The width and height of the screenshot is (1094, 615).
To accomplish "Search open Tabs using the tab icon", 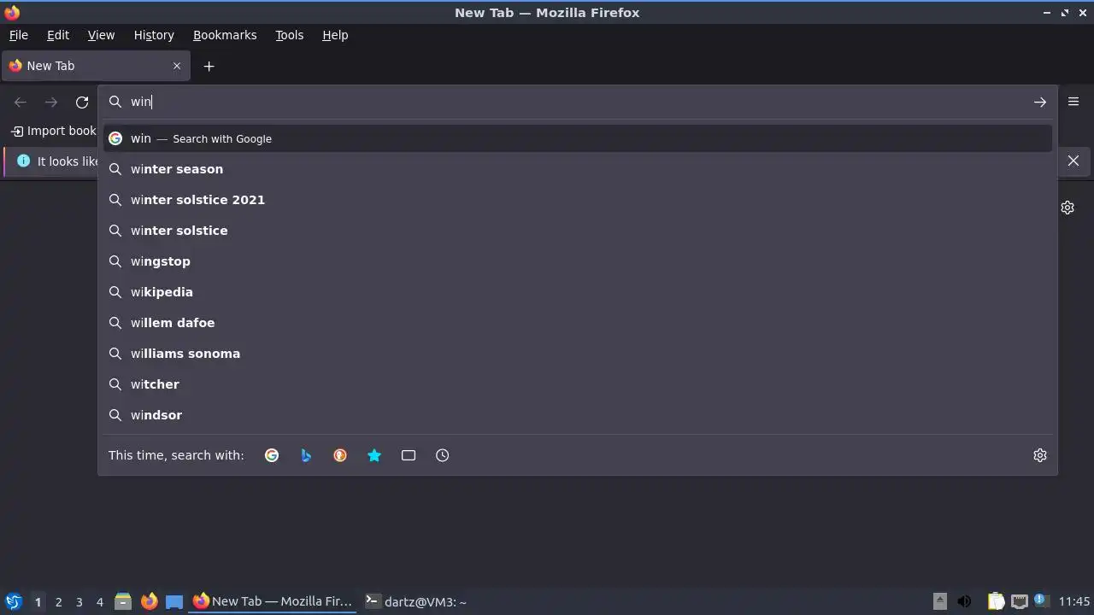I will click(x=409, y=455).
